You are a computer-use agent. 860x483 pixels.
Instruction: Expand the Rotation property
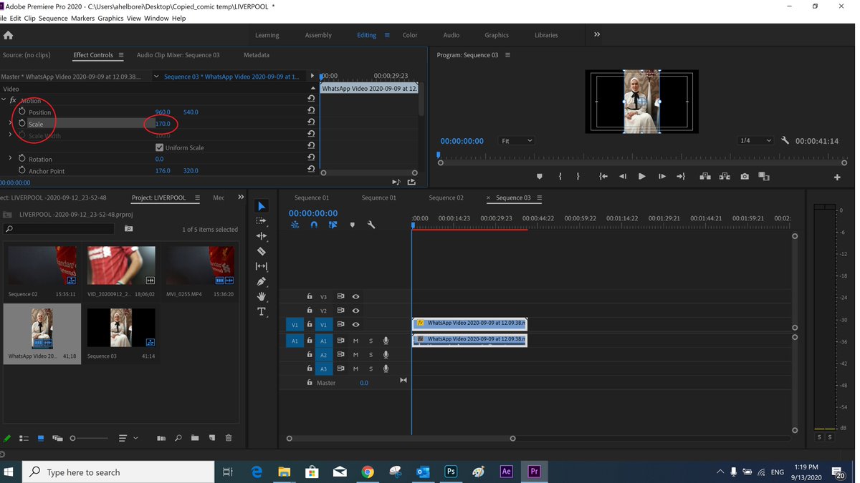(10, 159)
